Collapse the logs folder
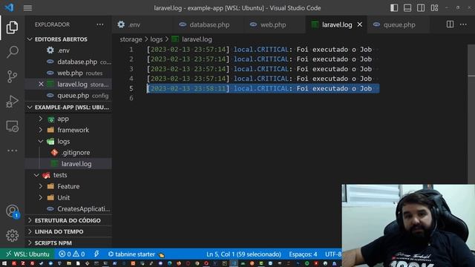 [x=68, y=142]
